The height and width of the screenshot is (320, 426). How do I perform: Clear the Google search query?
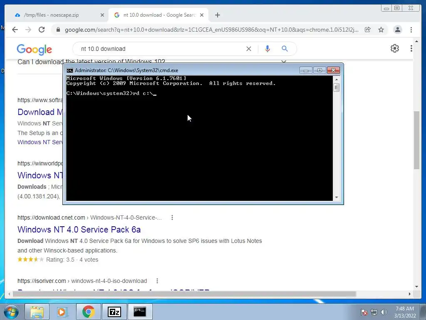coord(249,49)
